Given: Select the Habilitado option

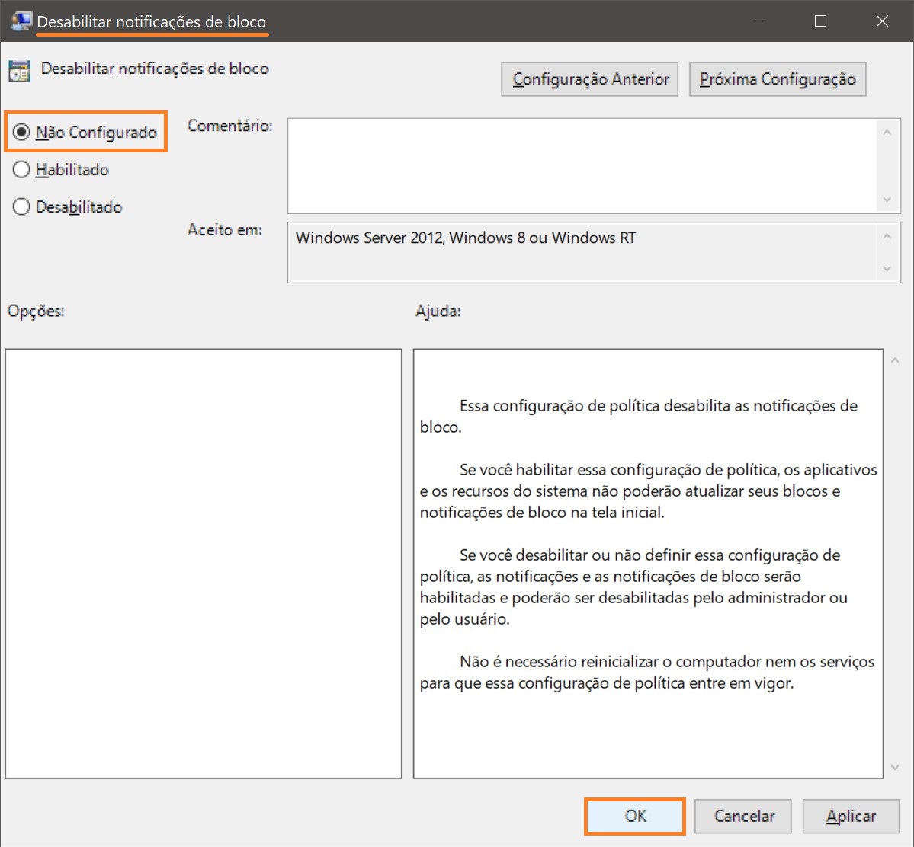Looking at the screenshot, I should click(22, 170).
